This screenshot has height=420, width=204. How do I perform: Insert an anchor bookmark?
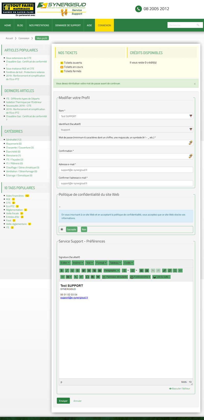175,271
